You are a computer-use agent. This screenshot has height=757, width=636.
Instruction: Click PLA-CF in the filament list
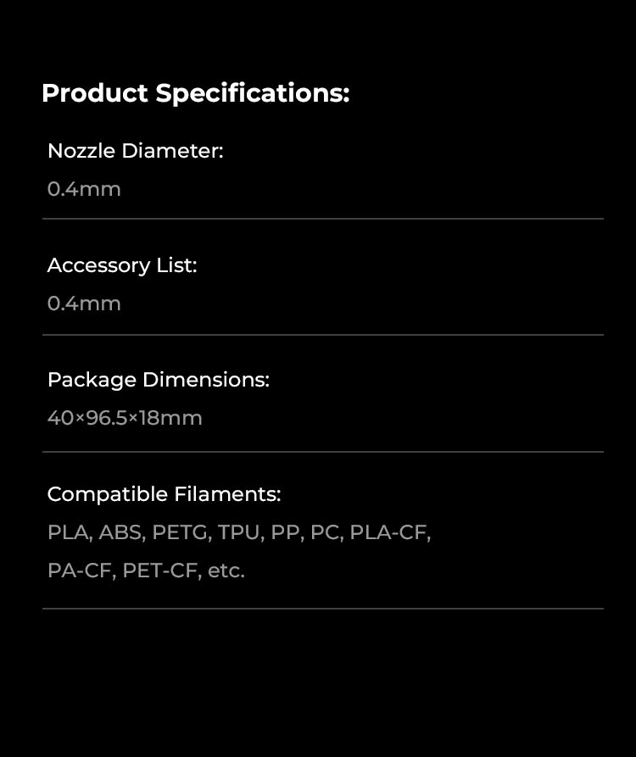click(x=390, y=532)
